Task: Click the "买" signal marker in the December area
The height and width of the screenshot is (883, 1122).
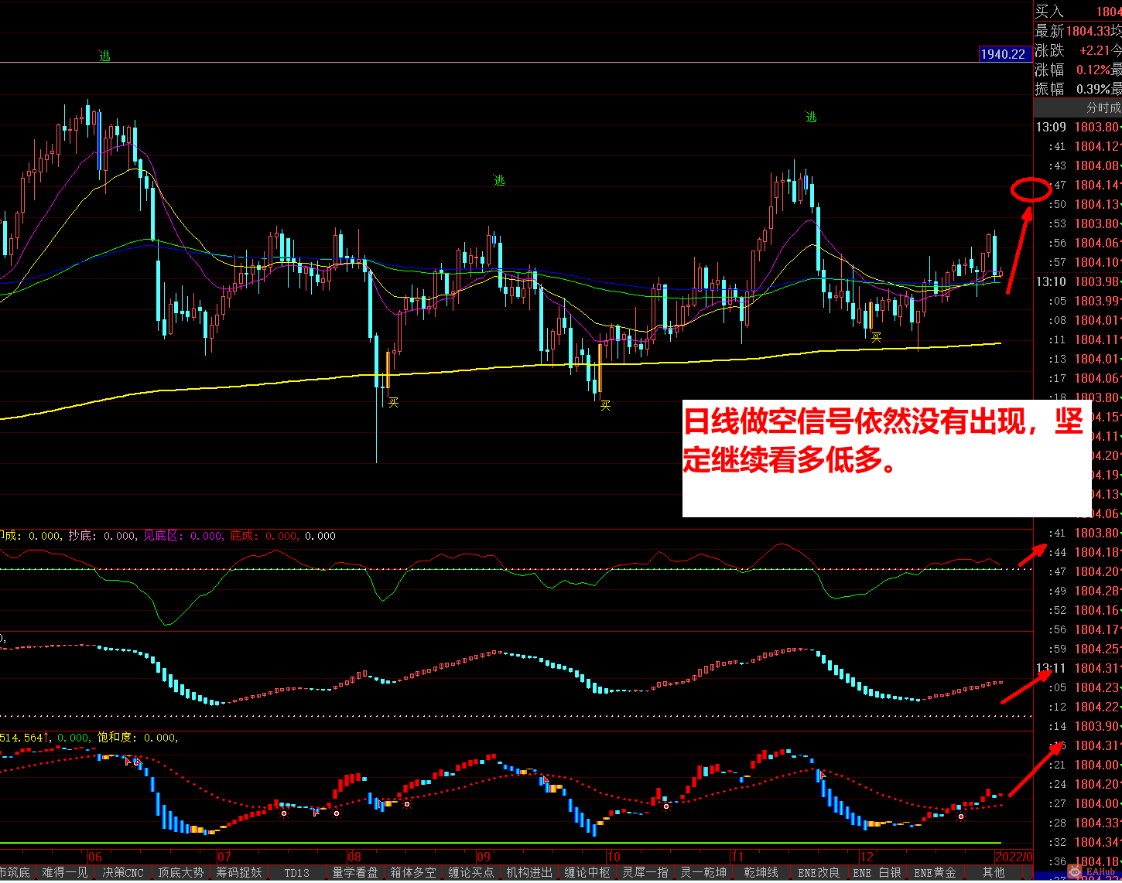Action: (875, 338)
